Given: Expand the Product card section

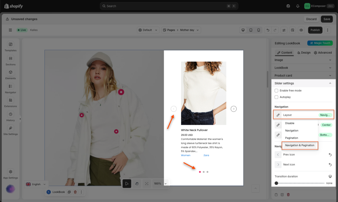Looking at the screenshot, I should point(303,76).
